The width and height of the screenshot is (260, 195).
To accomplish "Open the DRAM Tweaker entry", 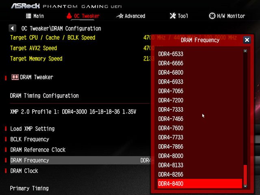I will (37, 77).
